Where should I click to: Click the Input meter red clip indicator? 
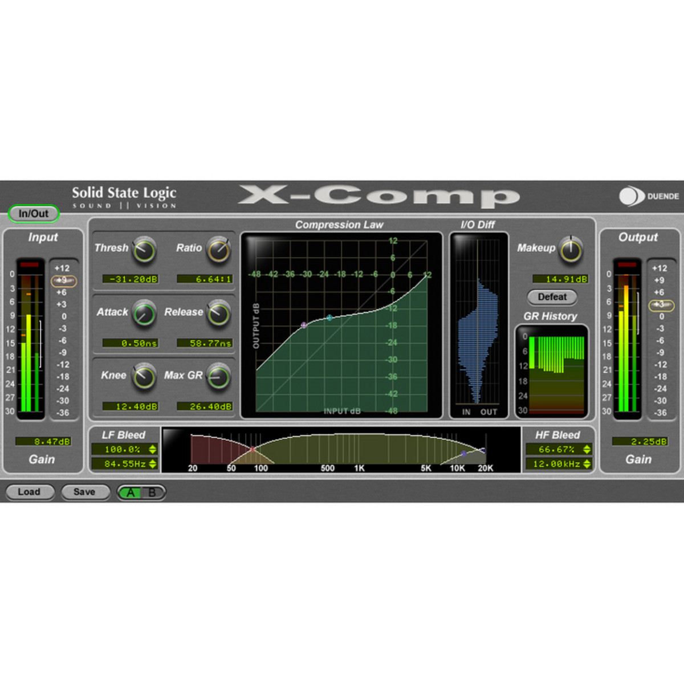tap(29, 264)
